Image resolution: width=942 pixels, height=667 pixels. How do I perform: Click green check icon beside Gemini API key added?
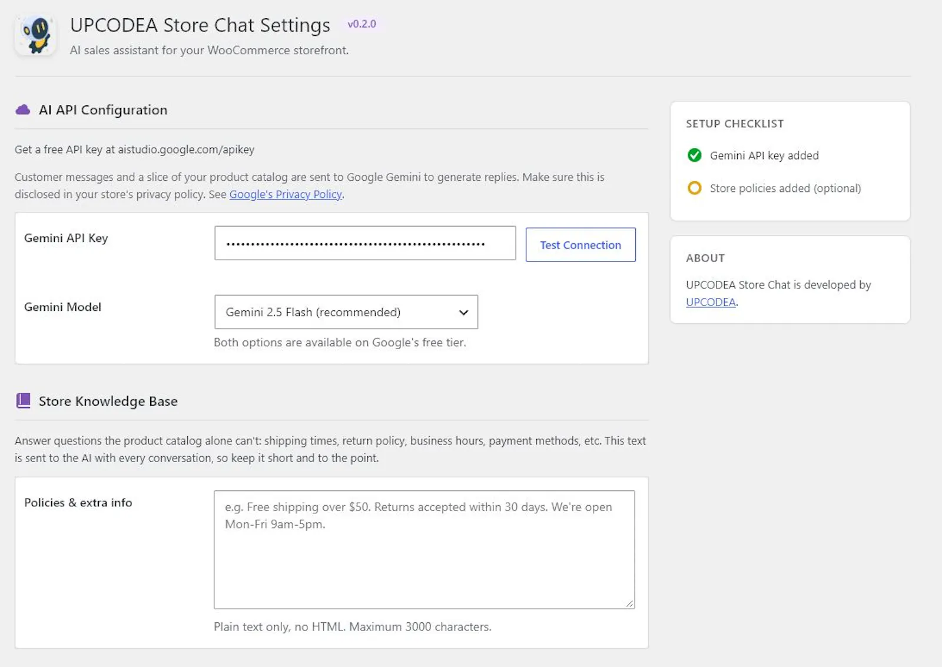click(695, 155)
